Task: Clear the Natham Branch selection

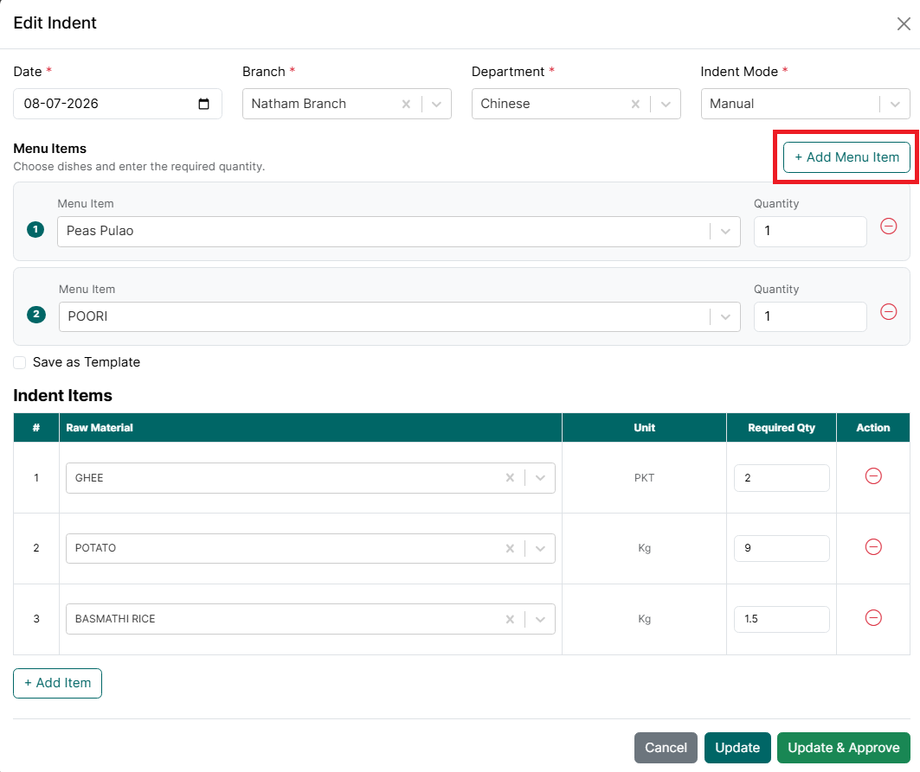Action: [406, 104]
